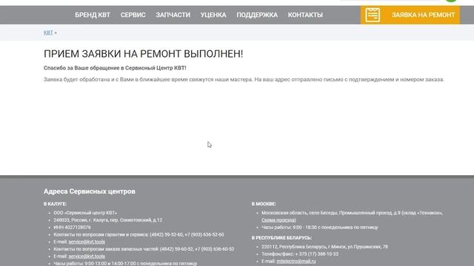The height and width of the screenshot is (266, 474).
Task: Click service@kvt.tools link below spare parts contacts
Action: [x=87, y=256]
